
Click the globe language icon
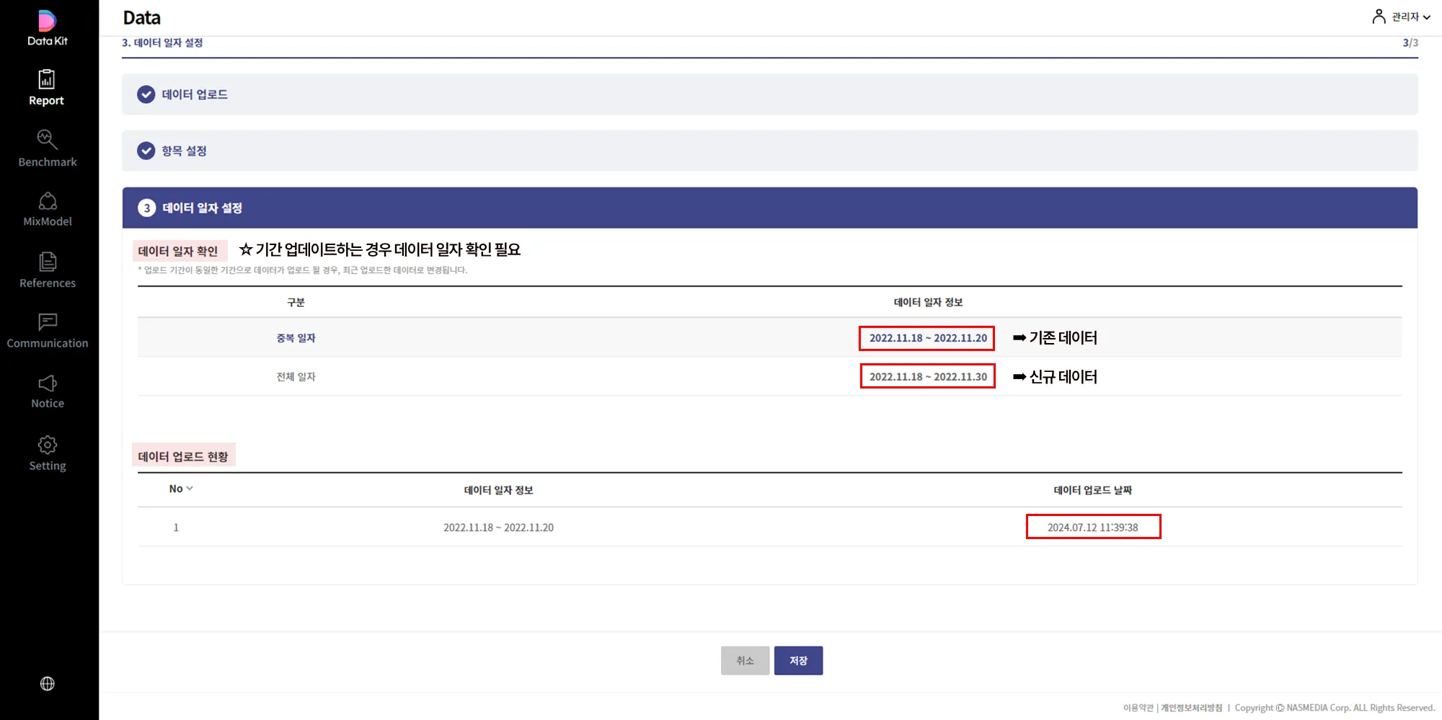point(48,683)
